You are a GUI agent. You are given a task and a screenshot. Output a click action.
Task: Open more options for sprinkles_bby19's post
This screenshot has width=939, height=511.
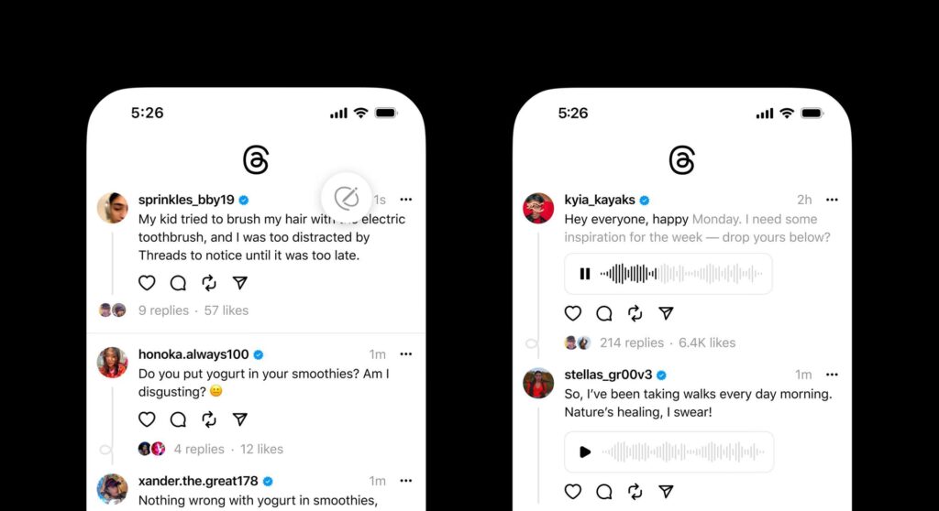406,200
